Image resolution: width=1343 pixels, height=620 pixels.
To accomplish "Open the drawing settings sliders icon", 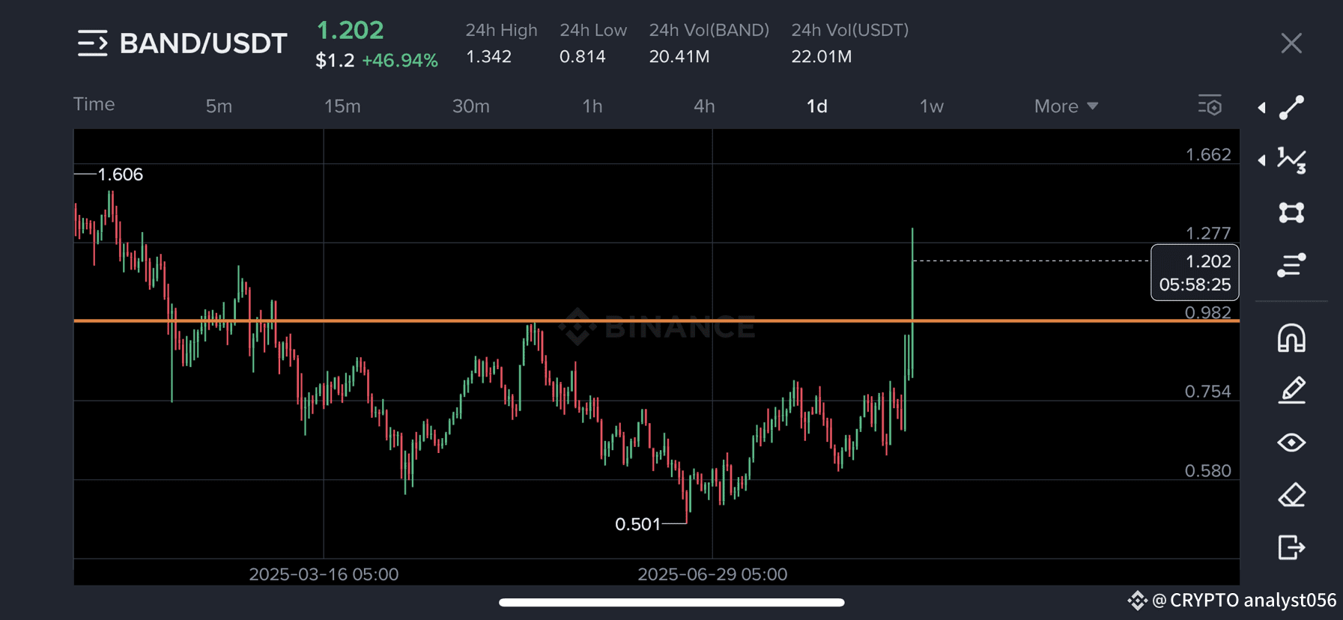I will (1291, 265).
